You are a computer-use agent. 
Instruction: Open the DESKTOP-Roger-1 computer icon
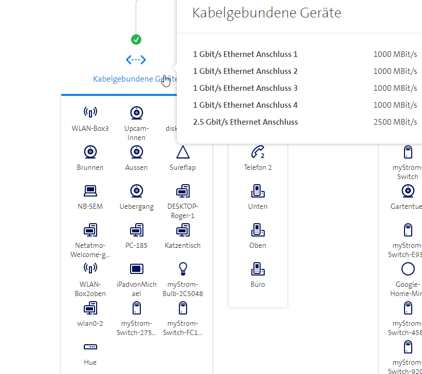182,191
